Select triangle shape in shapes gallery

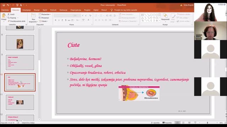143,18
